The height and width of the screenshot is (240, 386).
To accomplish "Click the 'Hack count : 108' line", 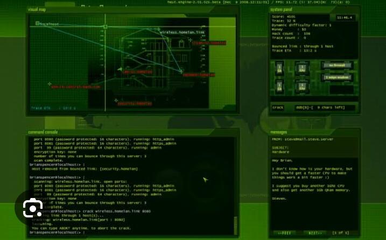I will pyautogui.click(x=291, y=34).
